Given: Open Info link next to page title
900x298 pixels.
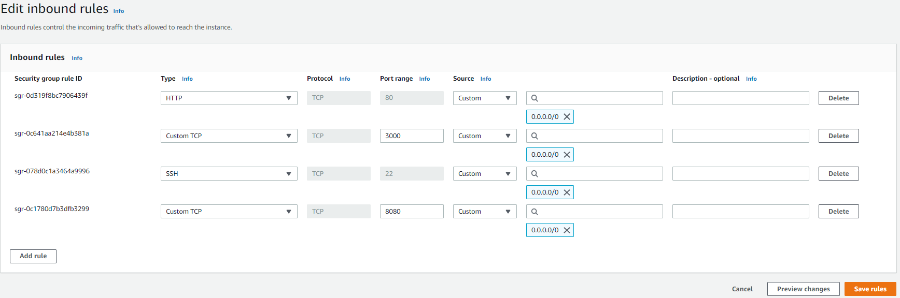Looking at the screenshot, I should (x=119, y=11).
